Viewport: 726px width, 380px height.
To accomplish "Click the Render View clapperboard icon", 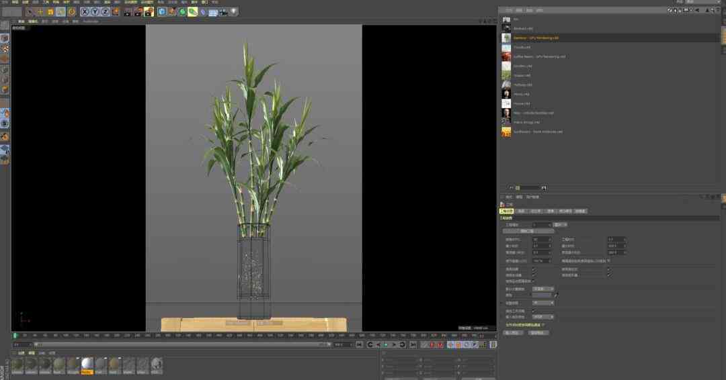I will (x=128, y=12).
